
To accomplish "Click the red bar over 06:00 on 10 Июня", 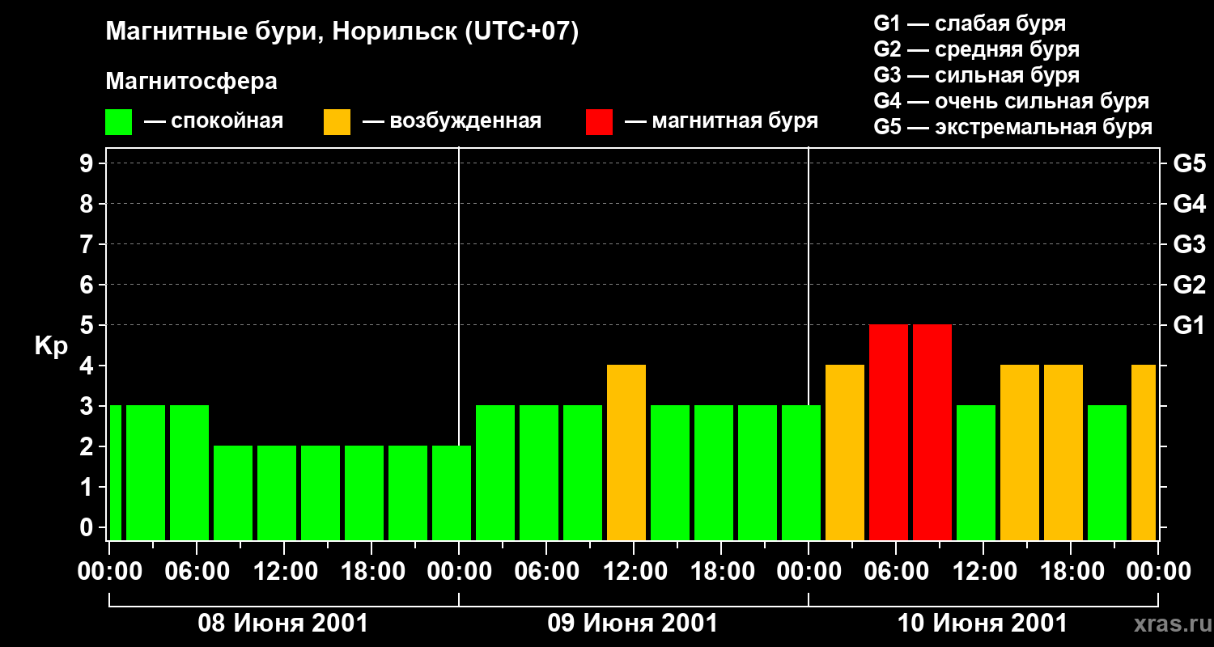I will (889, 432).
